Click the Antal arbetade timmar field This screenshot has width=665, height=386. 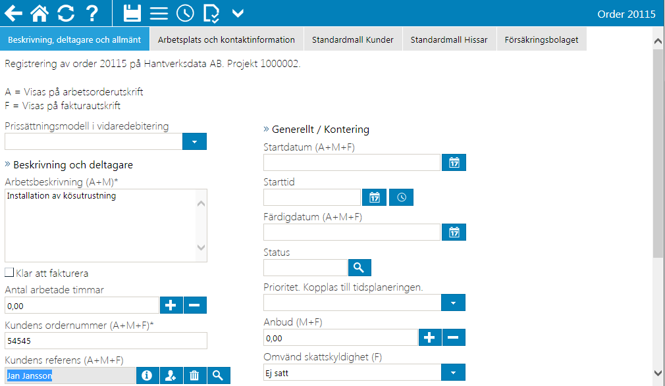coord(82,306)
